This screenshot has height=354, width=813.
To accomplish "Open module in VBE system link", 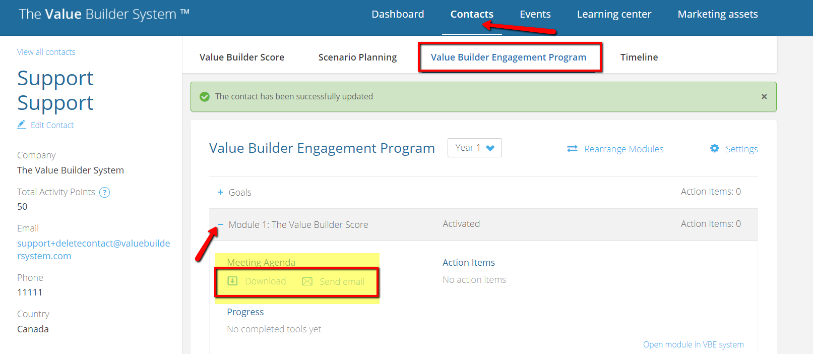I will tap(694, 344).
